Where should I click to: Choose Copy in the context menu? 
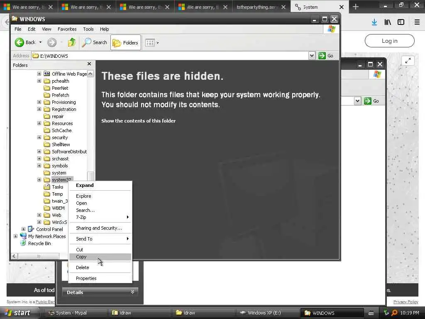[100, 257]
